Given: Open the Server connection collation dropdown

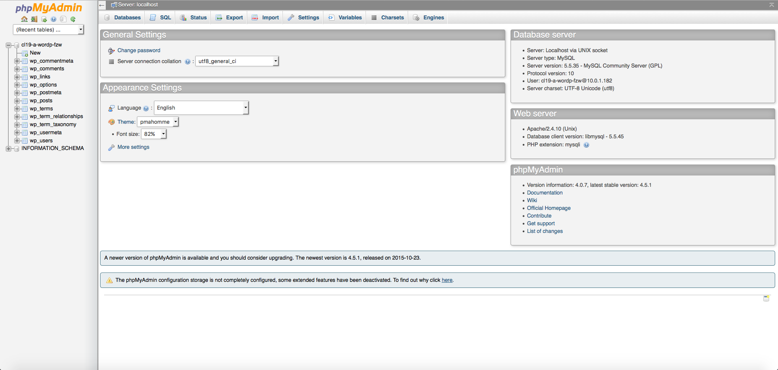Looking at the screenshot, I should click(237, 61).
